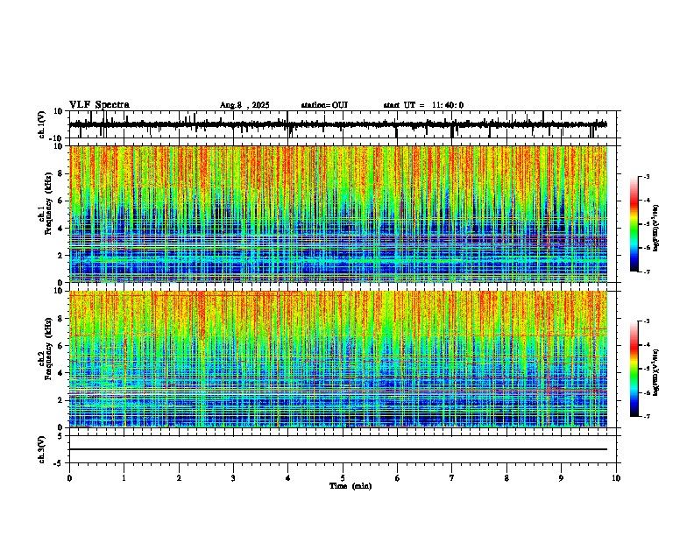This screenshot has width=694, height=536.
Task: Click the 'station=OUJ' label
Action: [324, 105]
